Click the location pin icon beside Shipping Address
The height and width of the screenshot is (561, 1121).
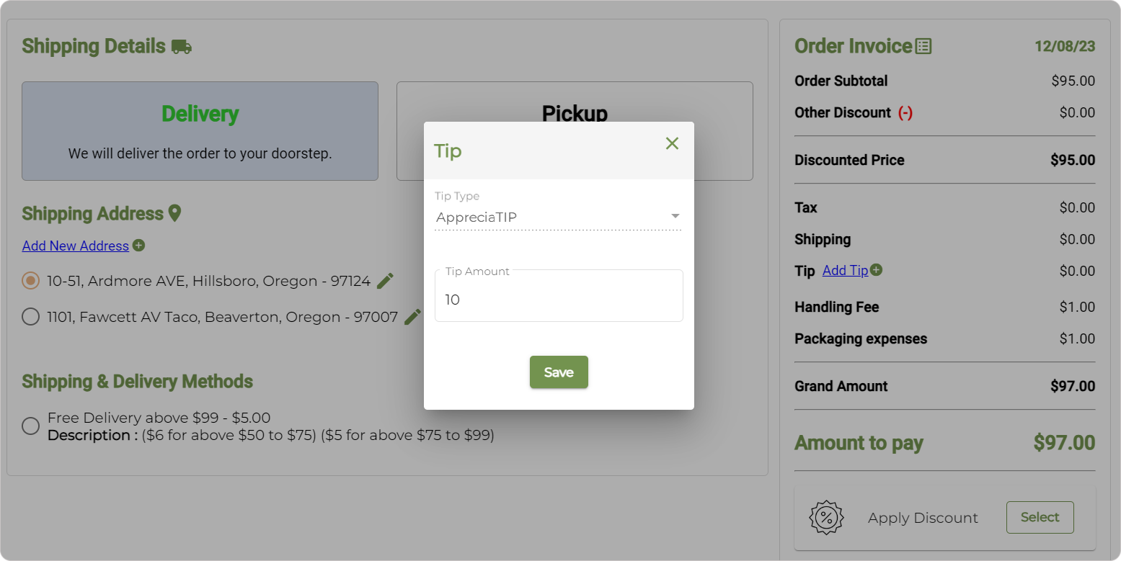coord(174,213)
